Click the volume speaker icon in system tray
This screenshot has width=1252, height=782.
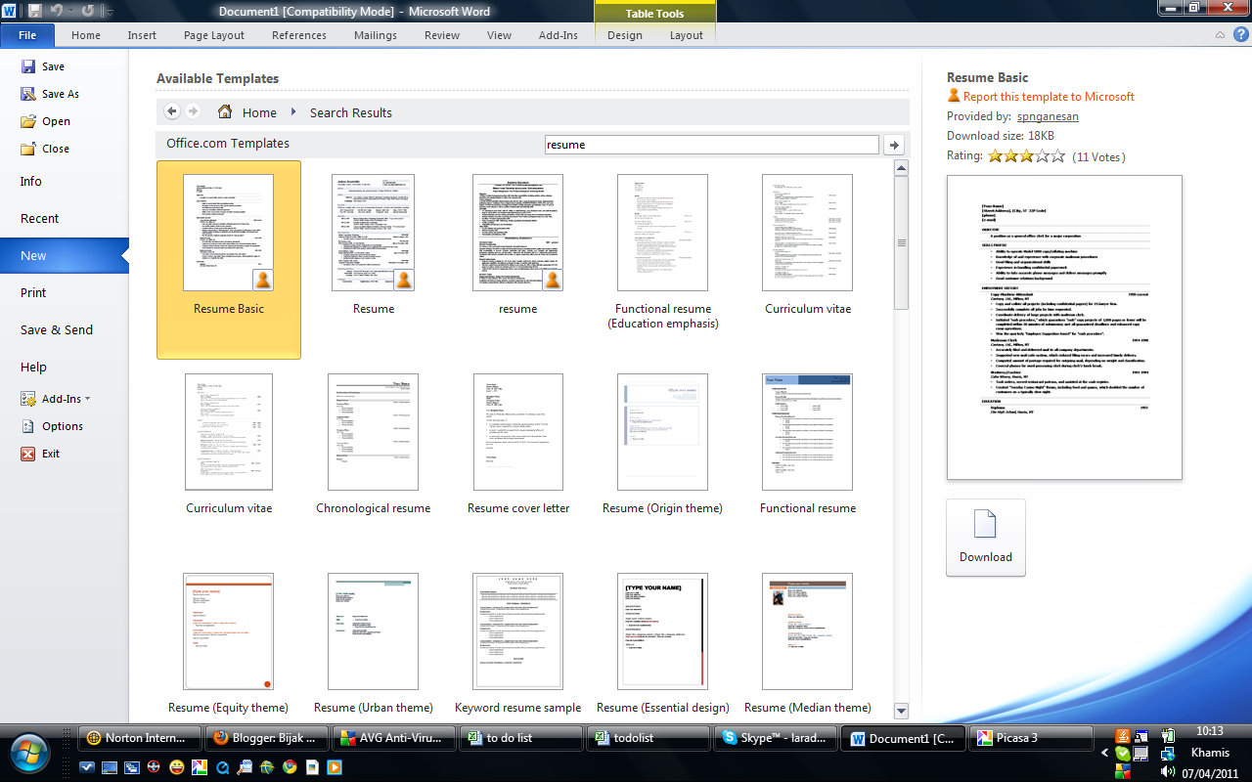(x=1167, y=772)
